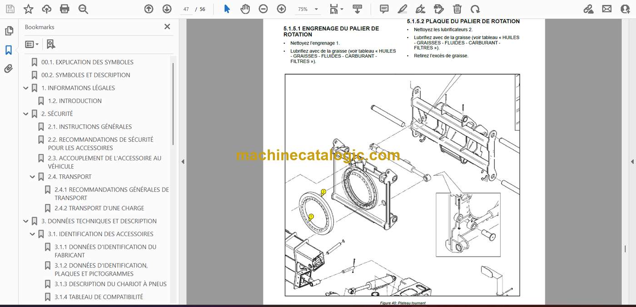Open bookmark 2.1. INSTRUCTIONS GÉNÉRALES

(90, 127)
